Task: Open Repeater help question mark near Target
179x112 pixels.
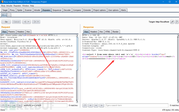Action: coord(176,22)
